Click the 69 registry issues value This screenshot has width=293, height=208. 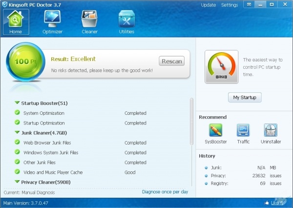click(x=263, y=183)
